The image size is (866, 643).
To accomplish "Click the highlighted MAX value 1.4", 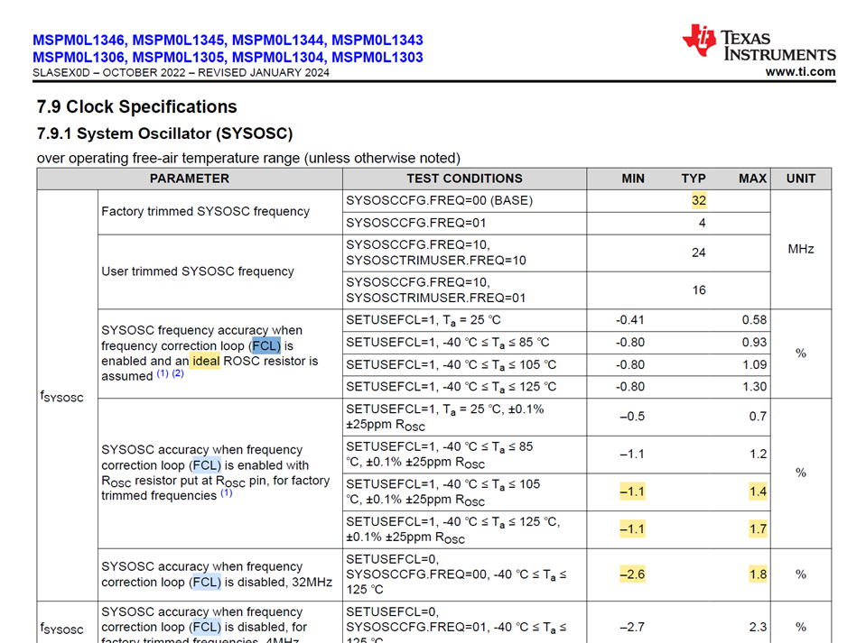I will point(759,491).
